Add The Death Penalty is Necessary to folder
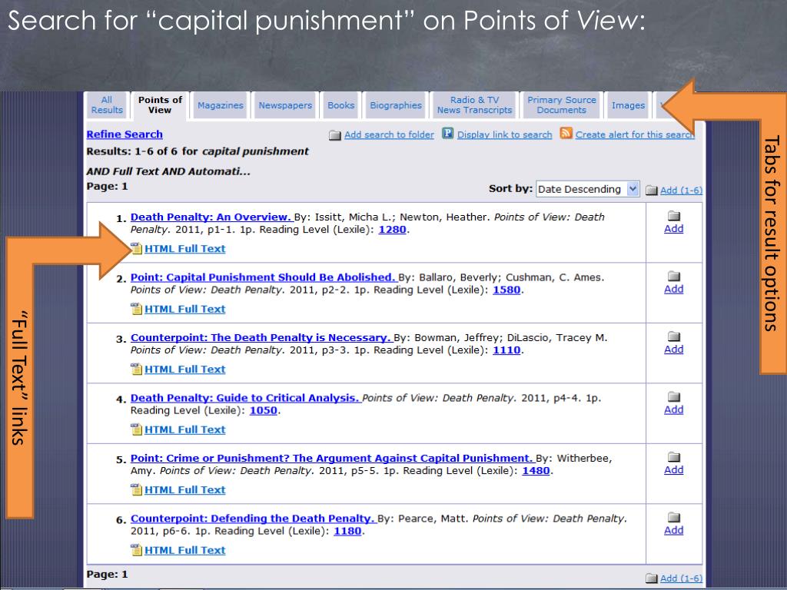The width and height of the screenshot is (787, 590). (x=673, y=350)
